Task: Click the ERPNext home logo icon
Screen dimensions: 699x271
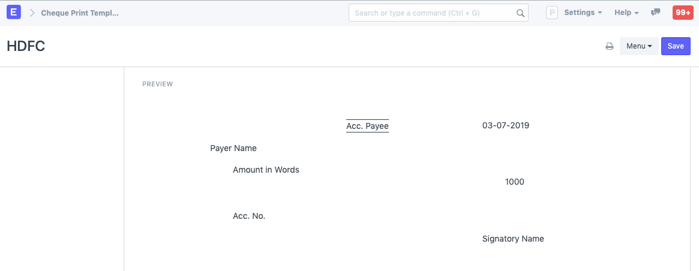Action: tap(14, 13)
